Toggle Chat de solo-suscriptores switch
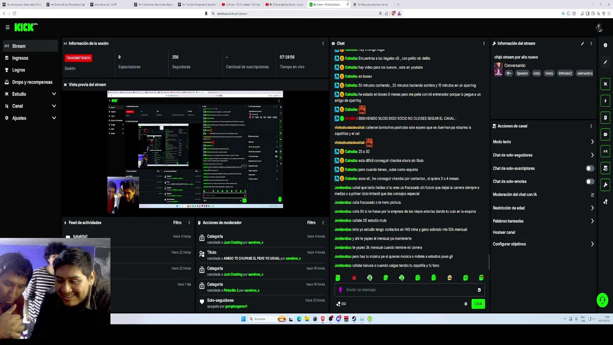613x345 pixels. click(x=590, y=169)
